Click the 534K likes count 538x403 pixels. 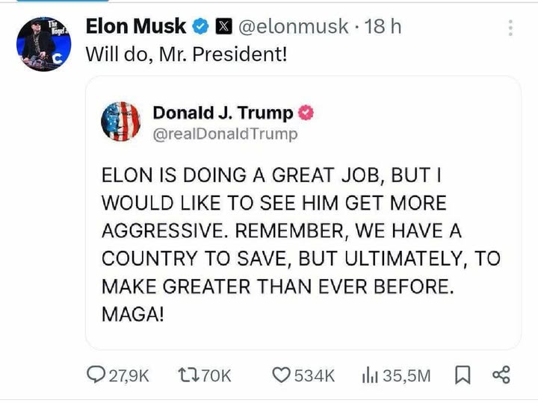314,375
